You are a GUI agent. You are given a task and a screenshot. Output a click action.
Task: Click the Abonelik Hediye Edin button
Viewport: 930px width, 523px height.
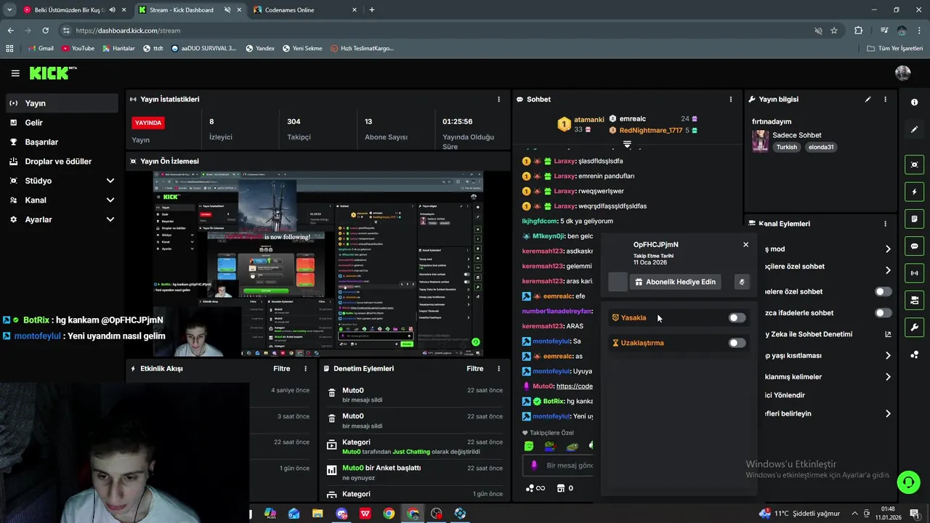point(675,282)
